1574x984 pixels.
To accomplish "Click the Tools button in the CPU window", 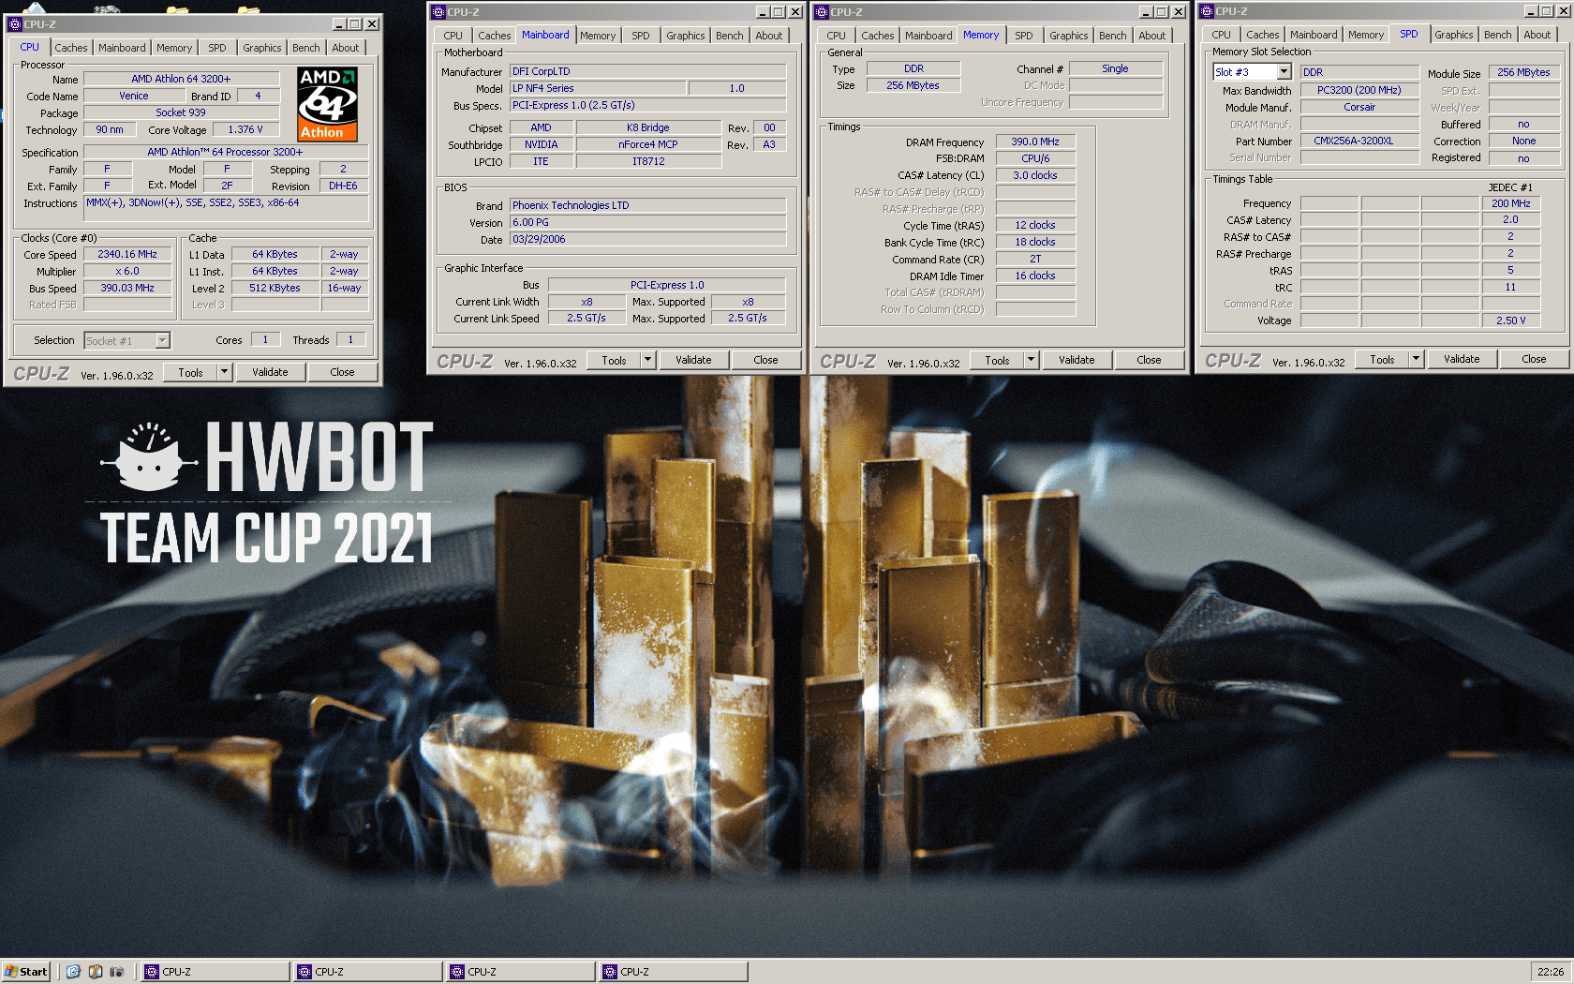I will 190,372.
